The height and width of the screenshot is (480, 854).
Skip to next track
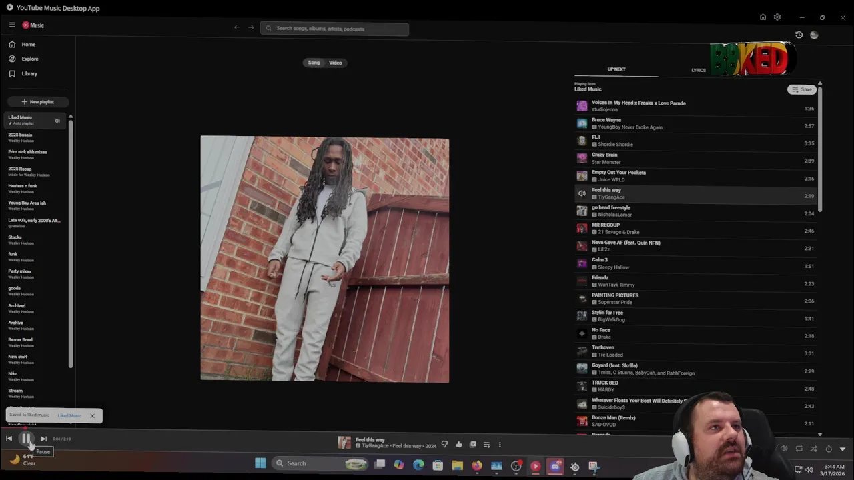[43, 439]
